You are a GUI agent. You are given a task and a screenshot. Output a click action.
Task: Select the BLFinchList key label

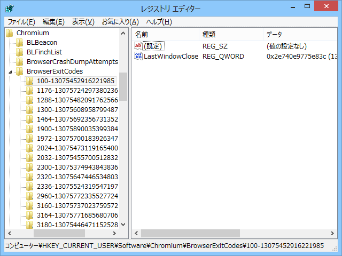[x=44, y=52]
